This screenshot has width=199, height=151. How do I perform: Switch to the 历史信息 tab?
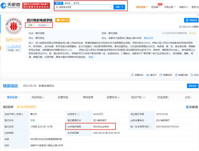coord(163,97)
